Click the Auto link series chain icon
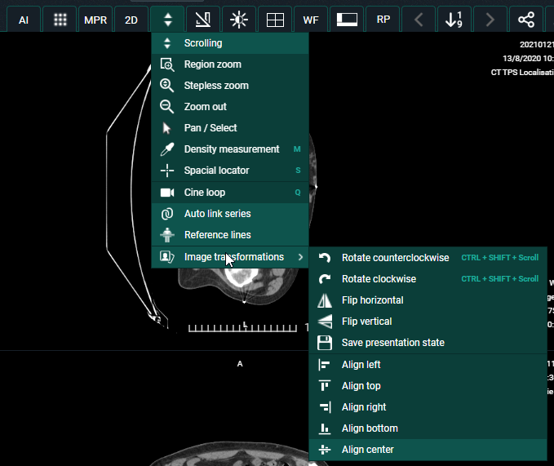Screen dimensions: 554x466 [167, 214]
